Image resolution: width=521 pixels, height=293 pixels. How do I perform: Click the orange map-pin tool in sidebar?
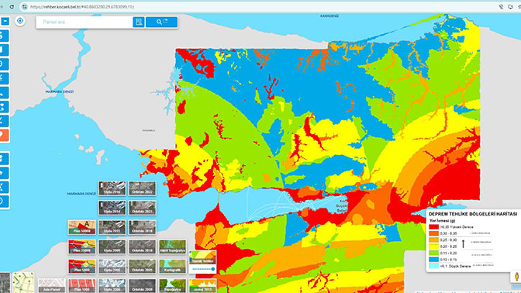coord(4,135)
